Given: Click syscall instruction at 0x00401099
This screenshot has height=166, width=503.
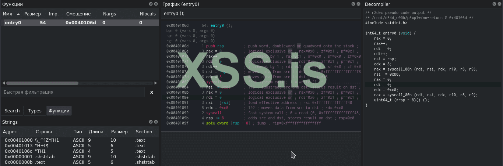Looking at the screenshot, I should tap(214, 113).
